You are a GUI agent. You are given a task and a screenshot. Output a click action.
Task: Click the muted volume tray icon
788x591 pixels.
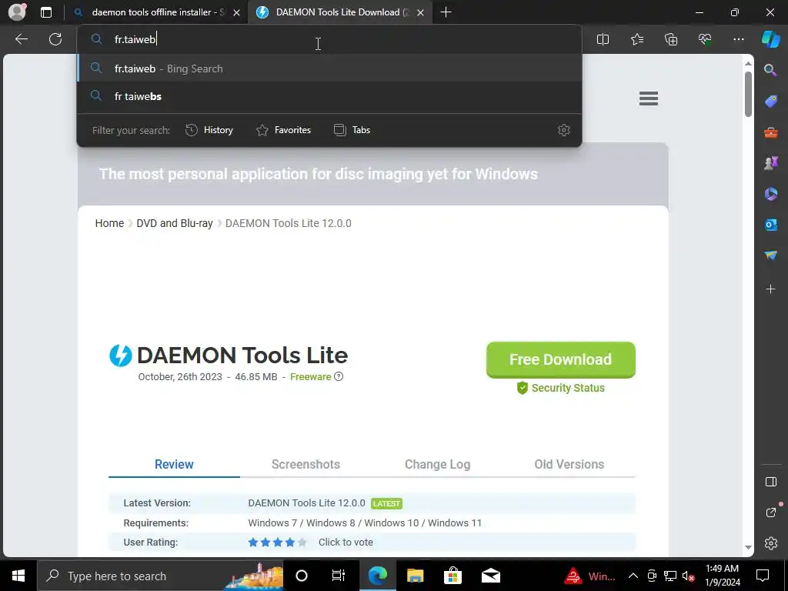[688, 576]
